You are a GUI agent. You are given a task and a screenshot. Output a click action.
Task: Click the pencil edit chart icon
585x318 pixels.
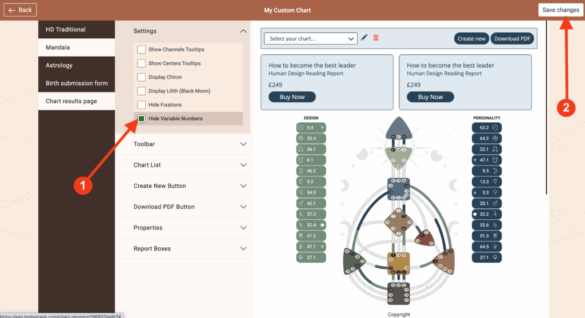pos(364,38)
